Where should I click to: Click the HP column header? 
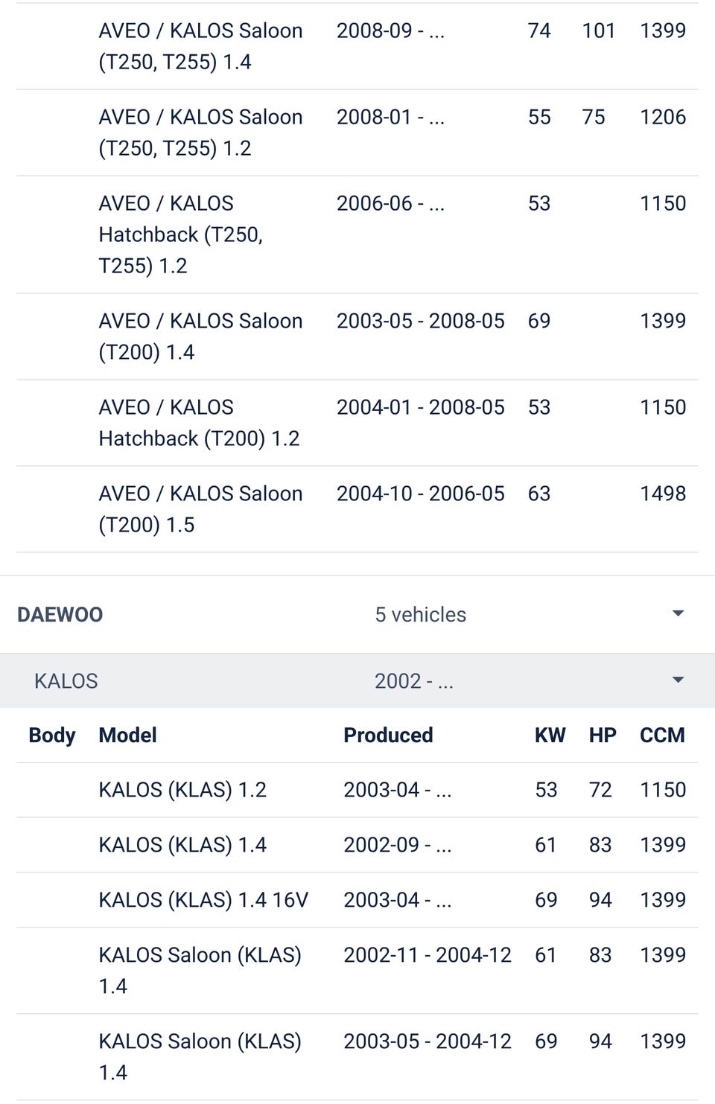603,736
